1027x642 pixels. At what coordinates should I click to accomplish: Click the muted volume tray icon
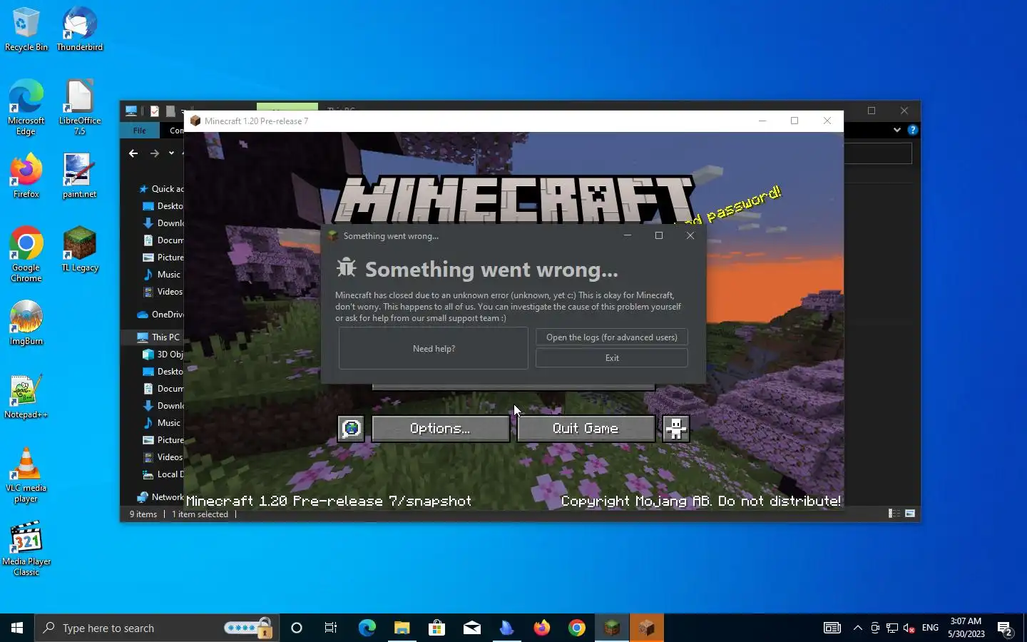(x=909, y=628)
